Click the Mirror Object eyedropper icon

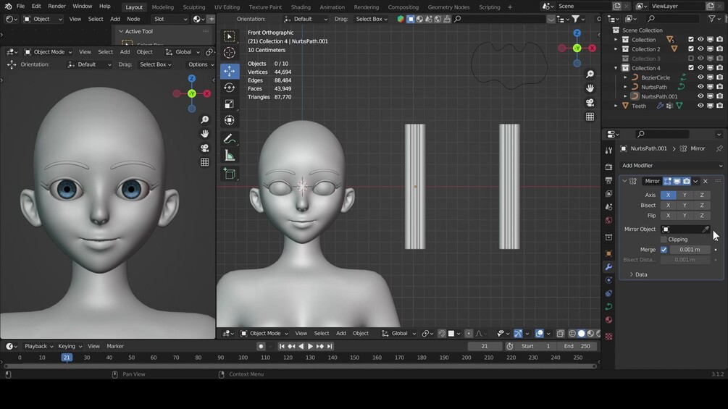(x=706, y=229)
